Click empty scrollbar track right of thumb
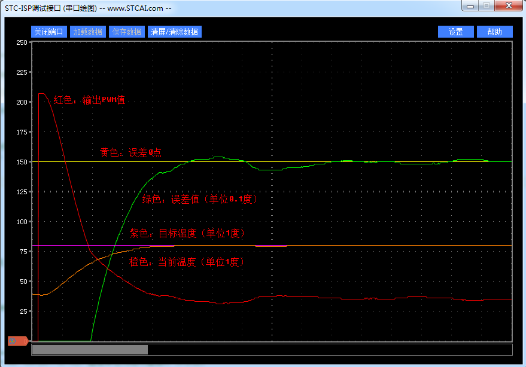 329,350
